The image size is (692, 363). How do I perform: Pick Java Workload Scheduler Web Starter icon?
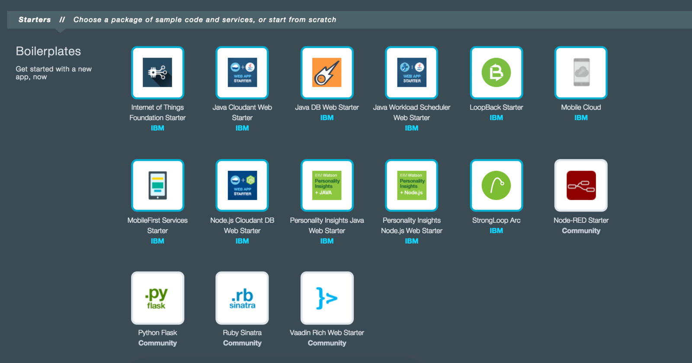(x=412, y=73)
